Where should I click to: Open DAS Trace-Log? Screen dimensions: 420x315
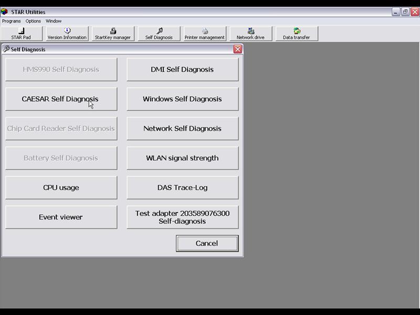(x=182, y=187)
